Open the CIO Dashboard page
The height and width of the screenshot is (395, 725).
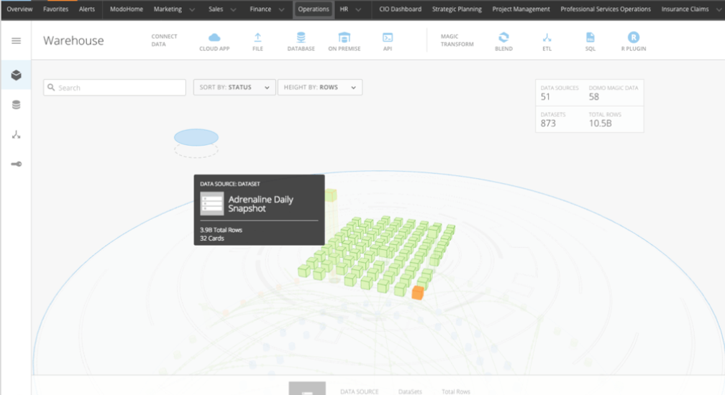tap(400, 9)
